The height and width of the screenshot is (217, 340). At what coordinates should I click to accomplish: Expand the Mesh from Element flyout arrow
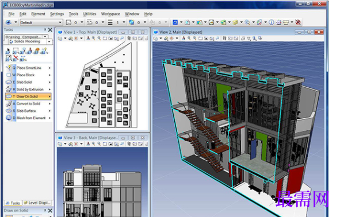pyautogui.click(x=49, y=118)
